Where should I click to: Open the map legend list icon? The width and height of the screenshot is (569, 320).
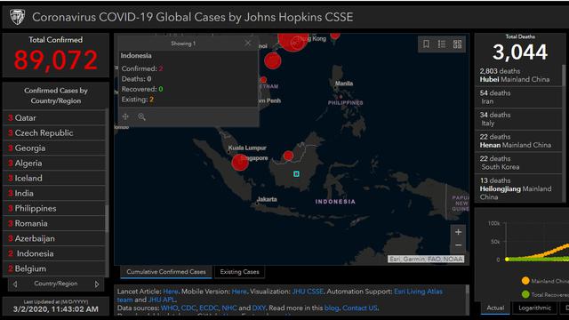[x=442, y=44]
